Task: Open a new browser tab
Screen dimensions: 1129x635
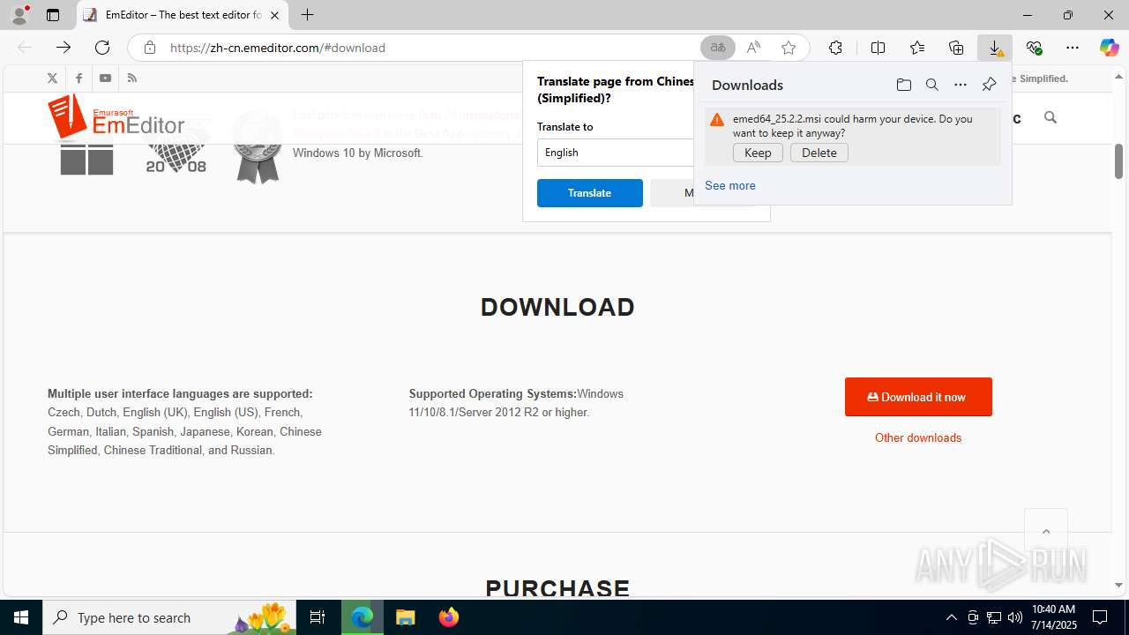Action: [307, 15]
